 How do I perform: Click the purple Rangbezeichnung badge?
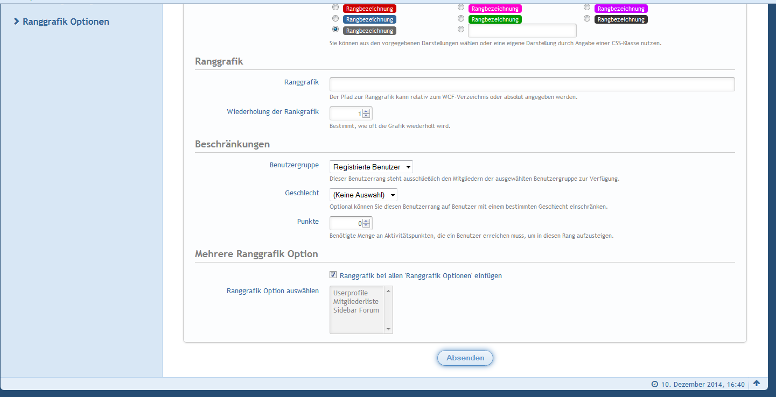pyautogui.click(x=620, y=9)
